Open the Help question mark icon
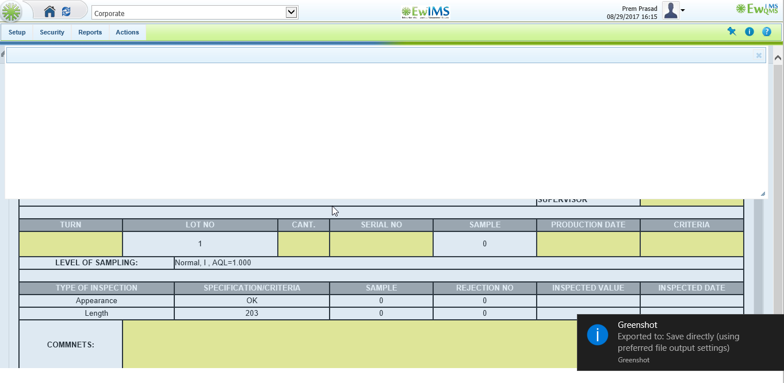 [767, 32]
